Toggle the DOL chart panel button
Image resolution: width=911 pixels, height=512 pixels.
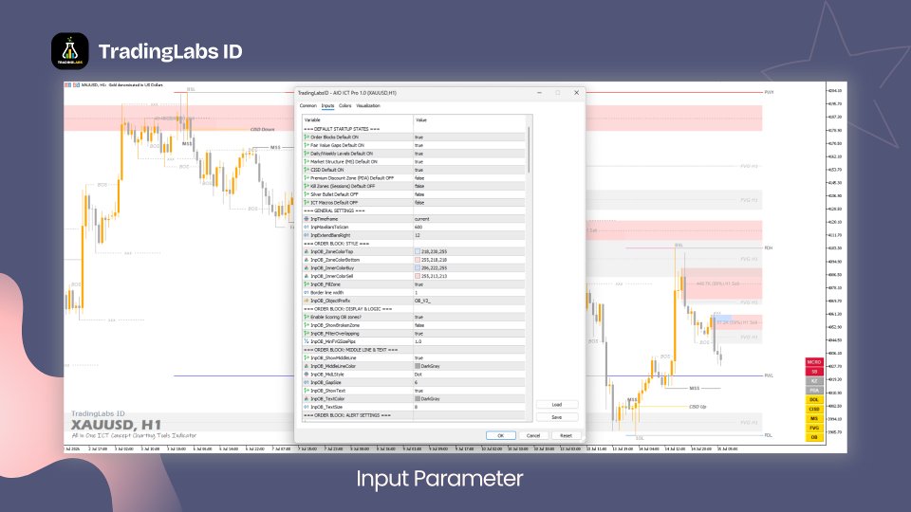(x=814, y=399)
